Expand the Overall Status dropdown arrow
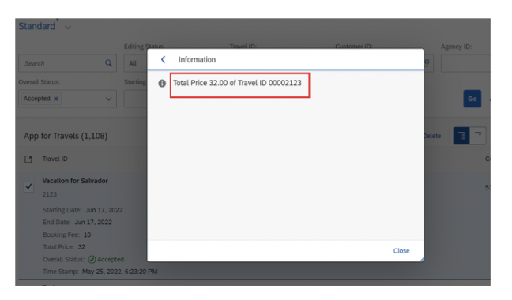The image size is (512, 300). point(108,99)
